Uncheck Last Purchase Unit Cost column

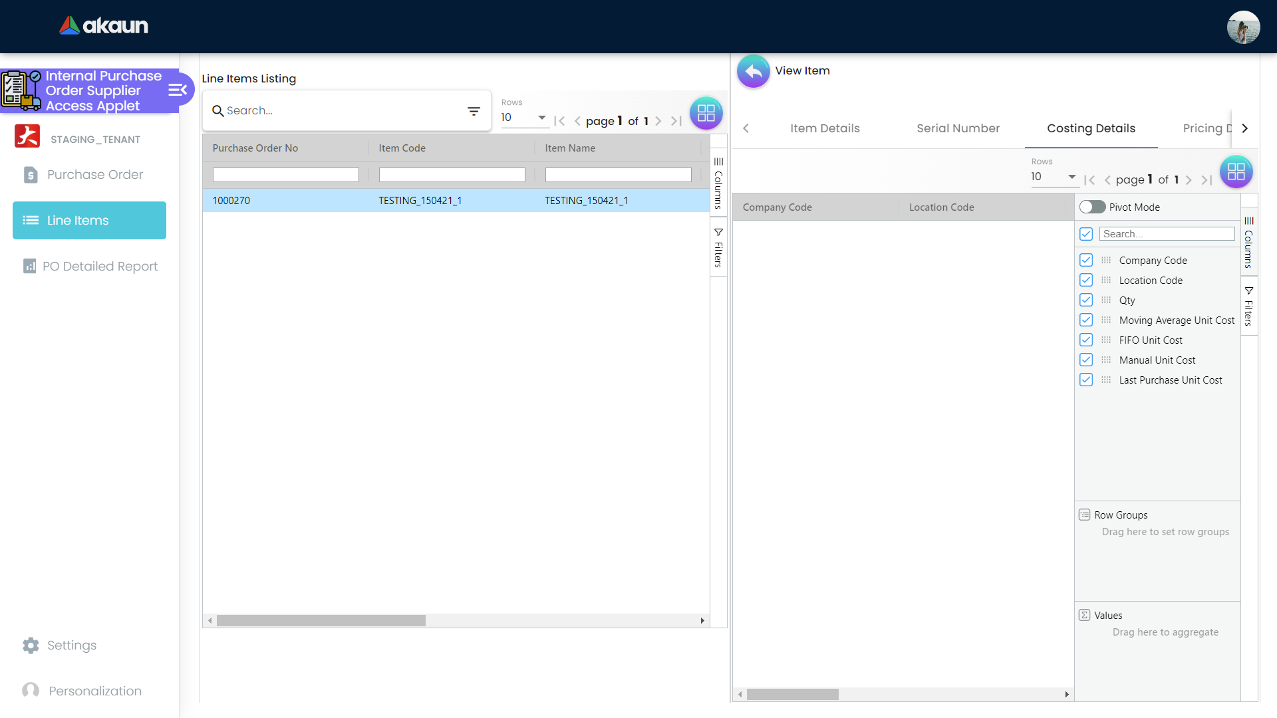[x=1086, y=380]
